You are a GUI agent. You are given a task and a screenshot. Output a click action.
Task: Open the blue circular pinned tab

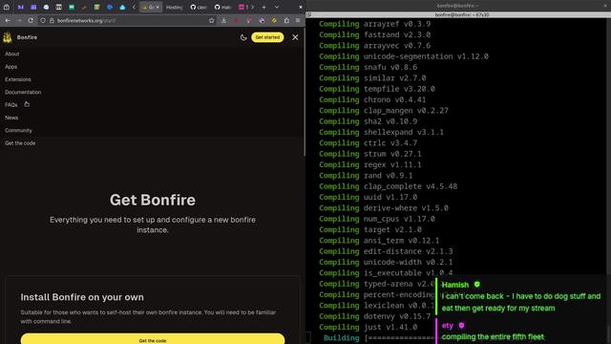click(110, 7)
